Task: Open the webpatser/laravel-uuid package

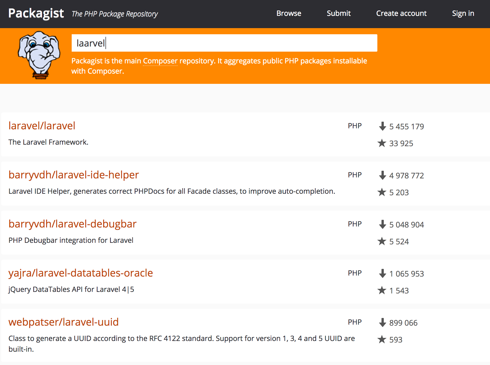Action: pyautogui.click(x=63, y=322)
